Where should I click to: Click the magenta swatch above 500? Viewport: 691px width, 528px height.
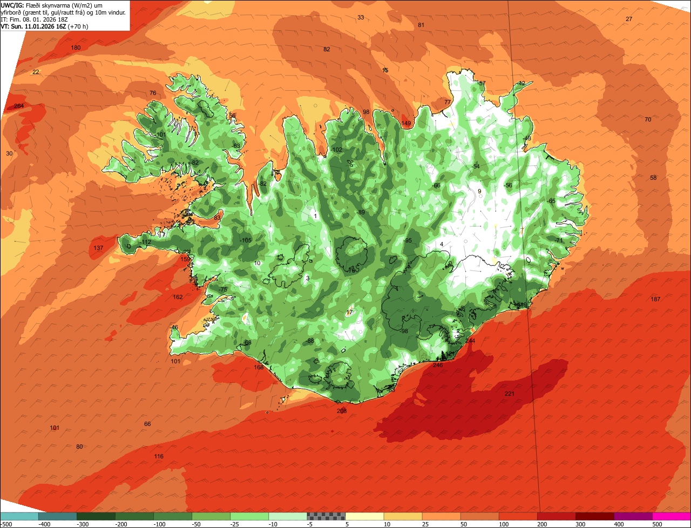(672, 516)
